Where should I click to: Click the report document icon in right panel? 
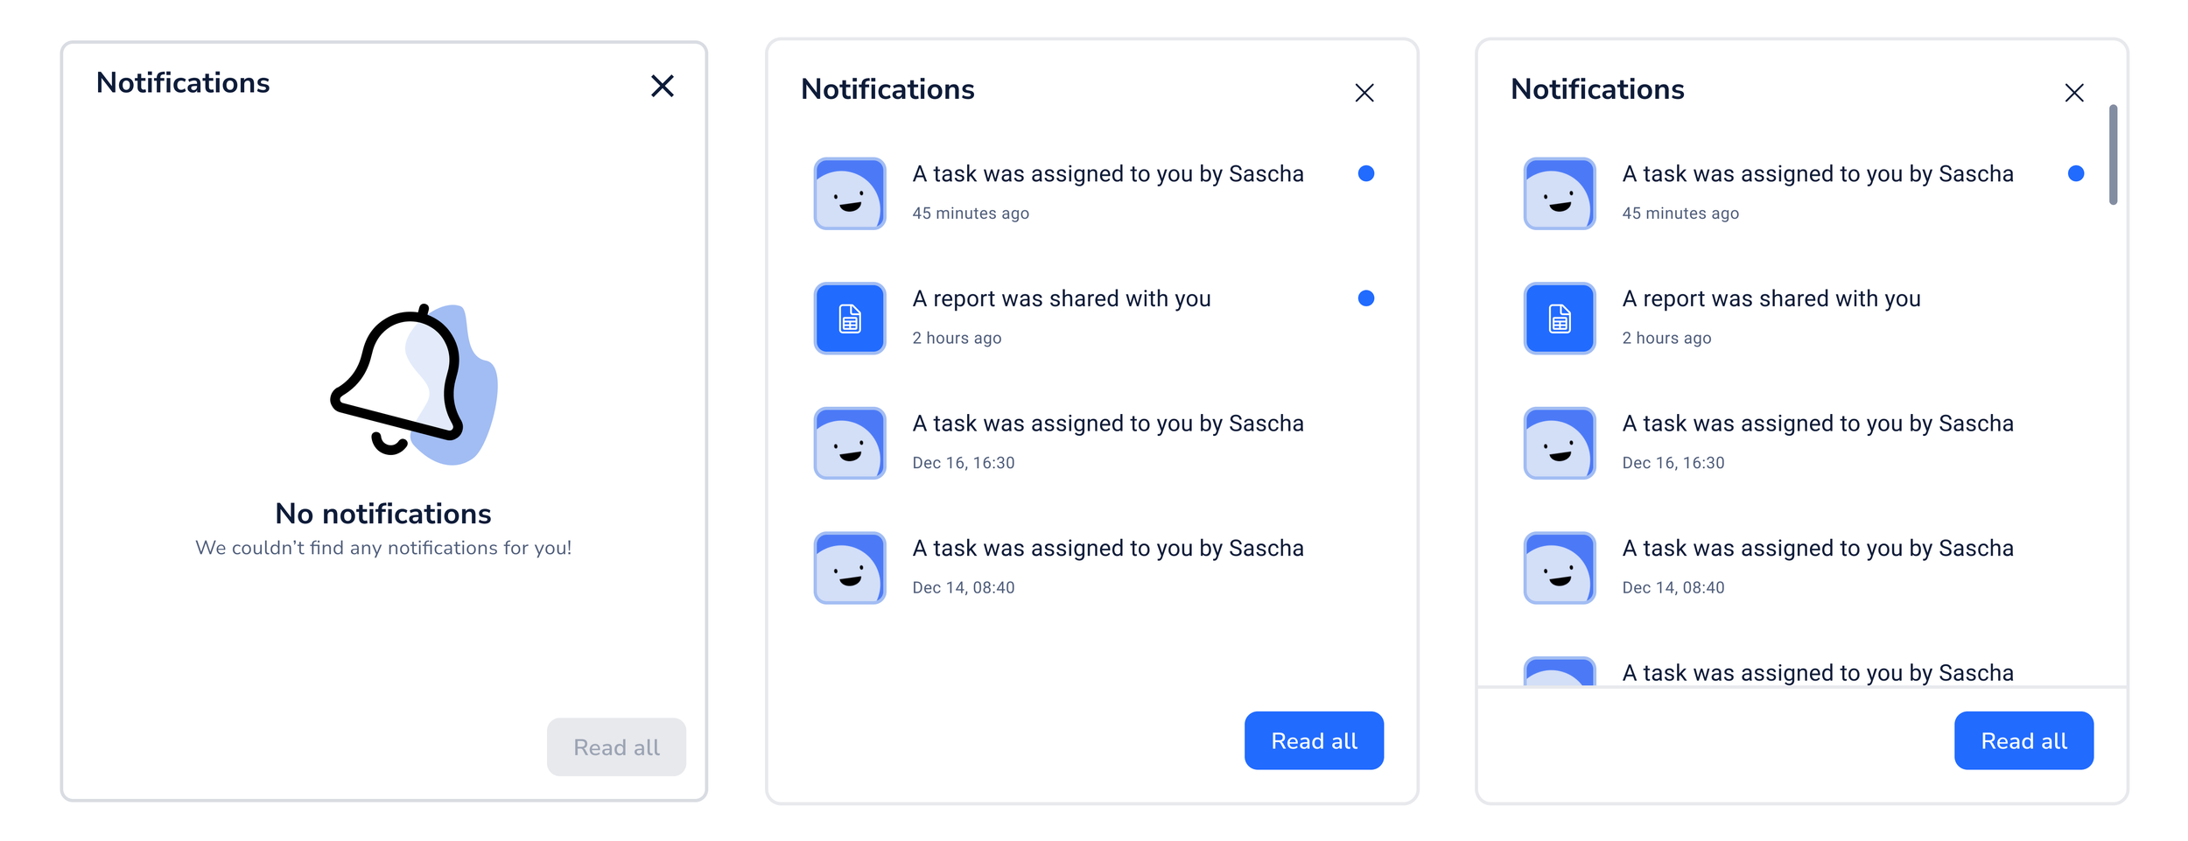1560,319
